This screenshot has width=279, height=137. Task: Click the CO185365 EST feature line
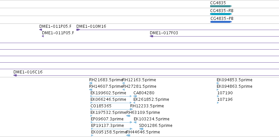111,109
